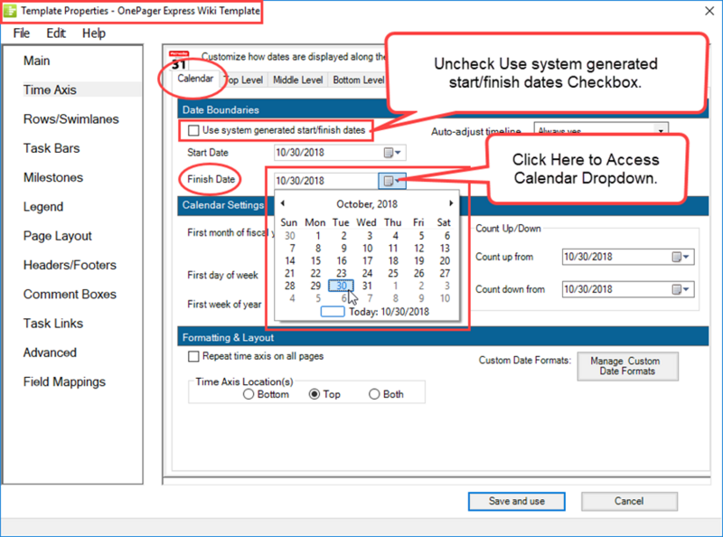Screen dimensions: 723x537
Task: Open Legend settings
Action: (43, 207)
